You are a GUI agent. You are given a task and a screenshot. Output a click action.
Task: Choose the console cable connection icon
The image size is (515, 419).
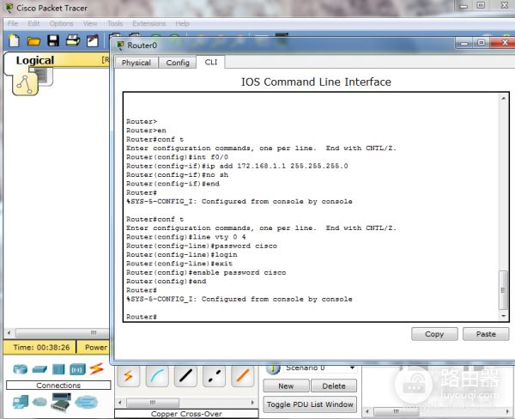click(158, 376)
